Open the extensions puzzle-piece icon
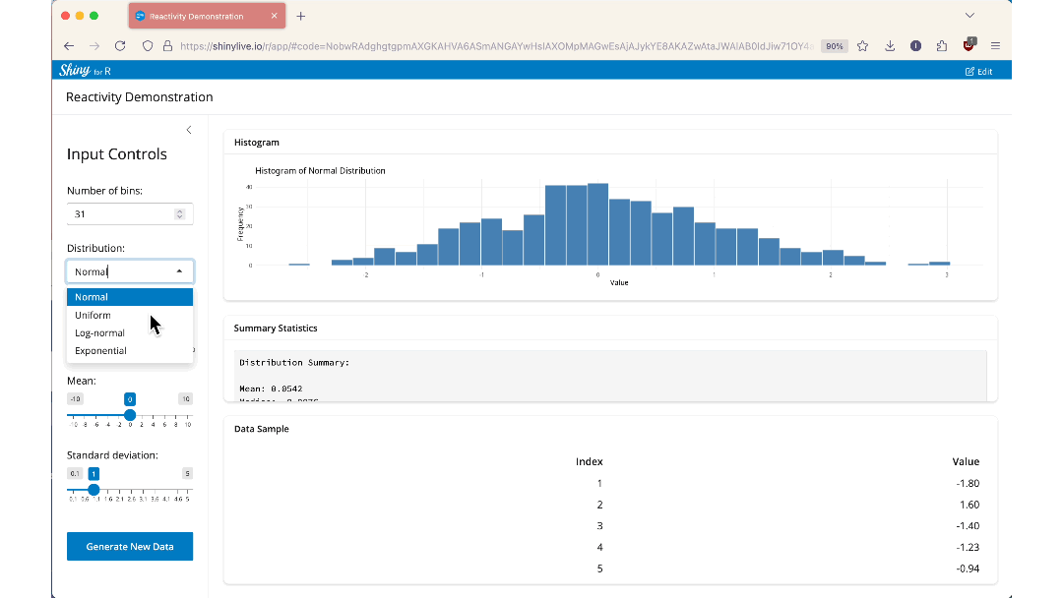This screenshot has height=598, width=1063. (942, 45)
